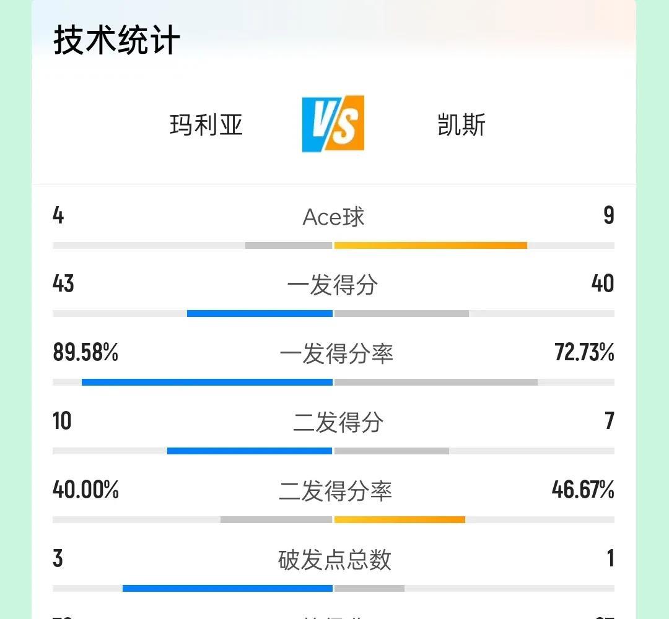The height and width of the screenshot is (619, 669).
Task: Select player name 凯斯
Action: point(461,125)
